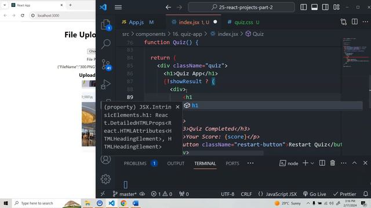371x208 pixels.
Task: Open the PROBLEMS panel tab
Action: (x=135, y=164)
